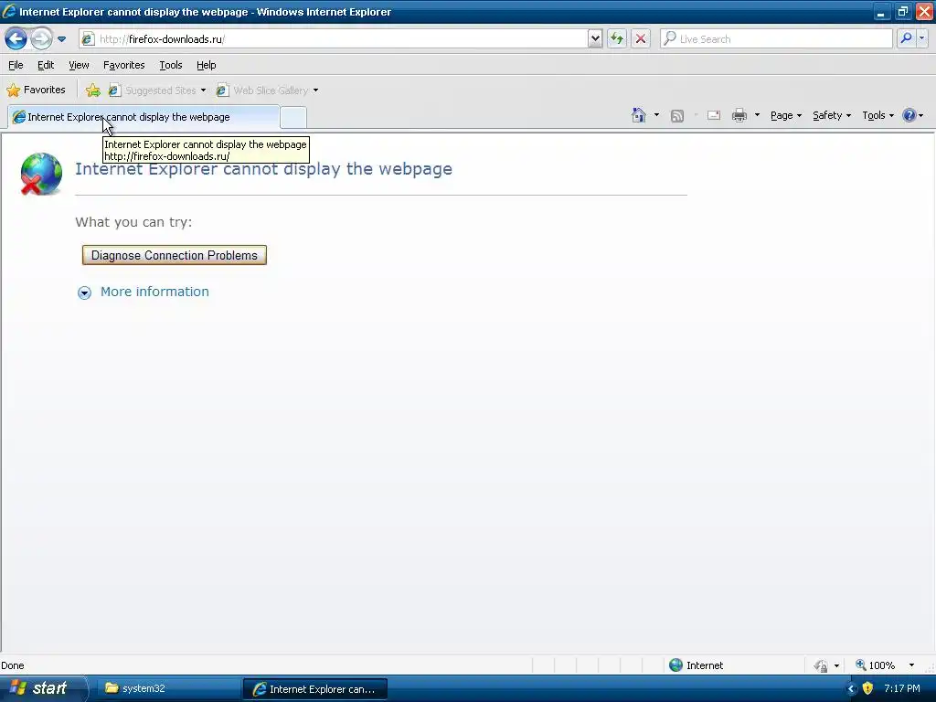Click the Refresh page icon
The image size is (936, 702).
(x=617, y=39)
